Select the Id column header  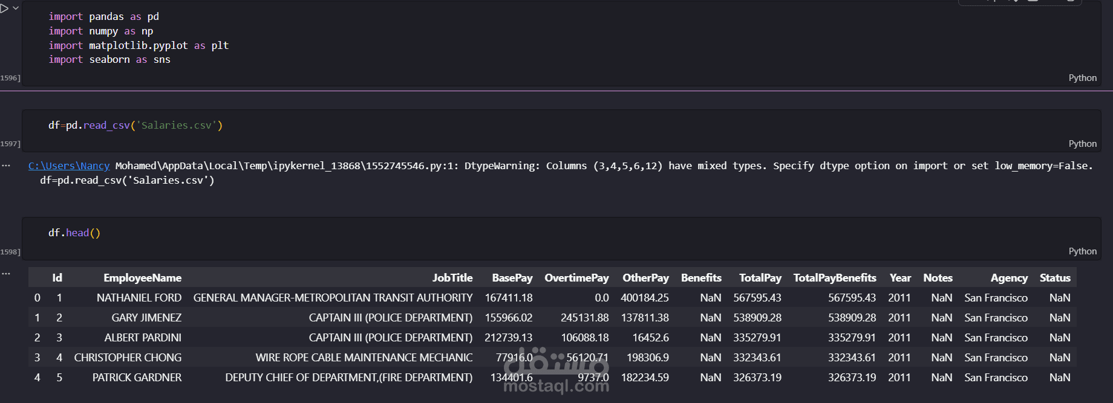tap(57, 278)
